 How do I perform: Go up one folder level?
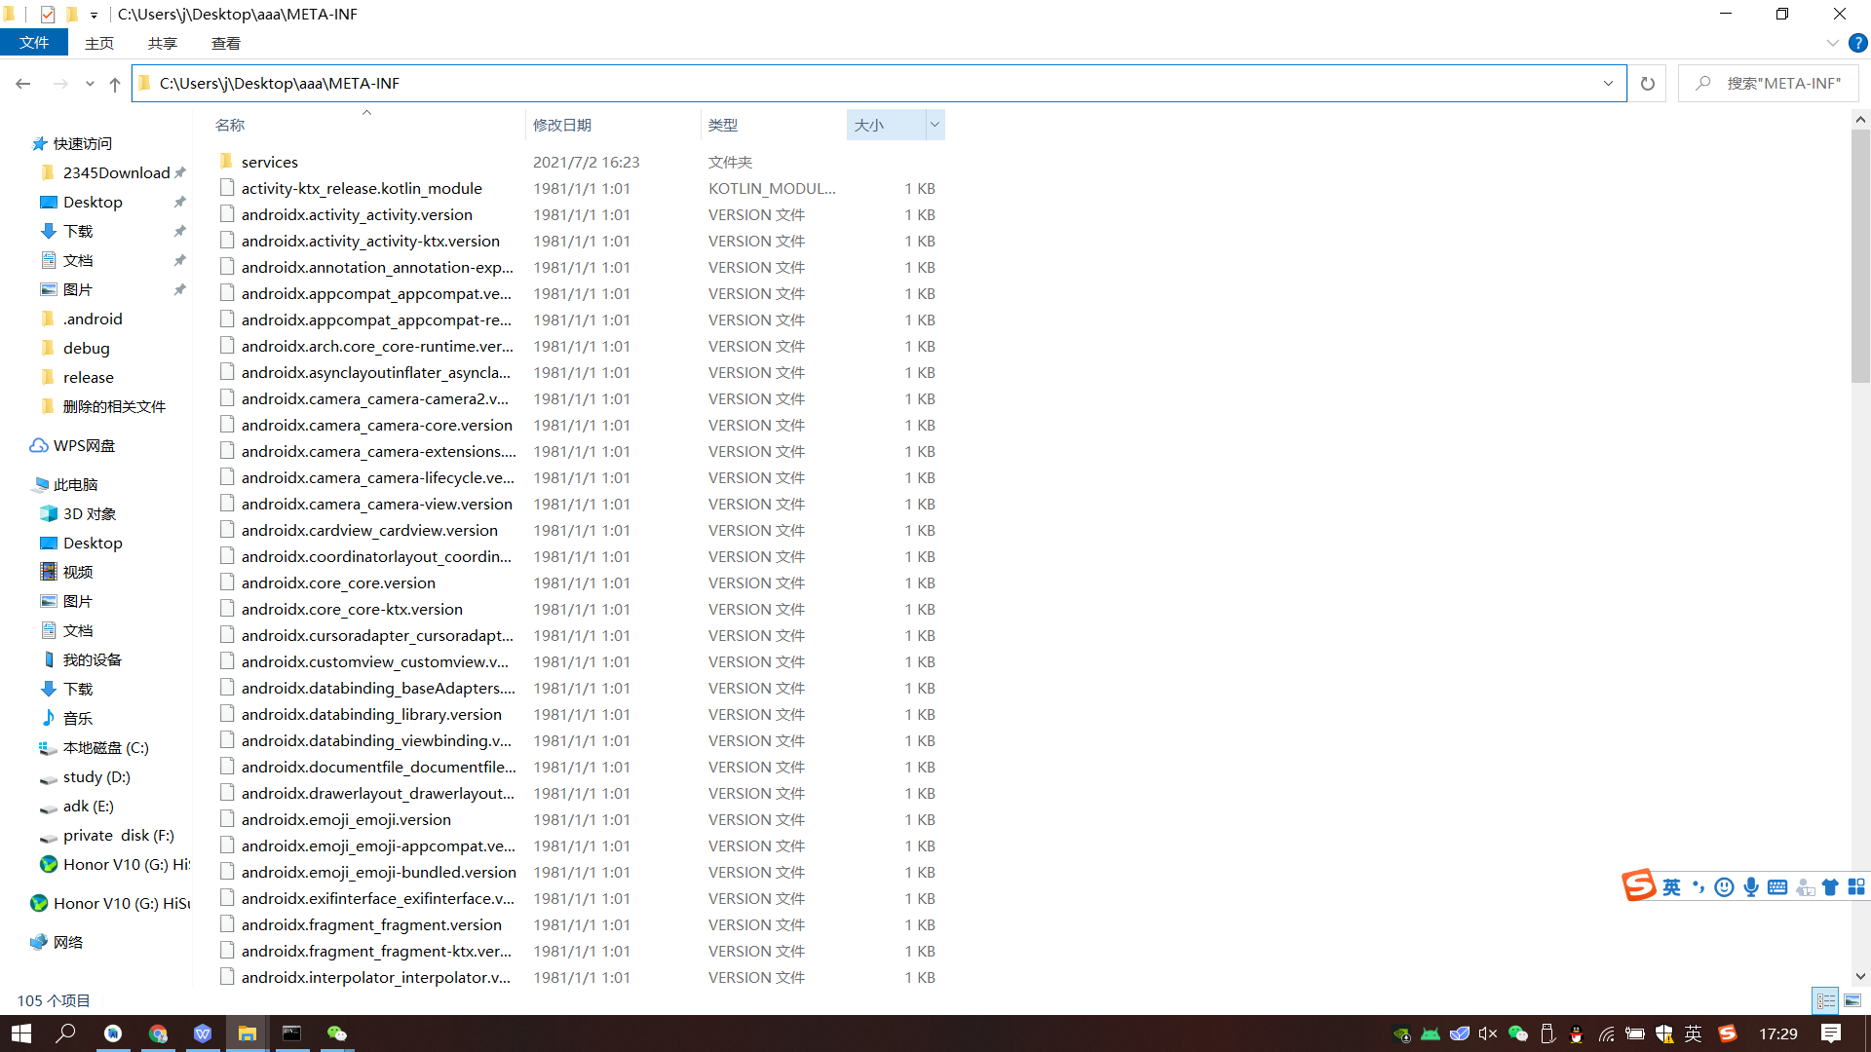tap(115, 84)
